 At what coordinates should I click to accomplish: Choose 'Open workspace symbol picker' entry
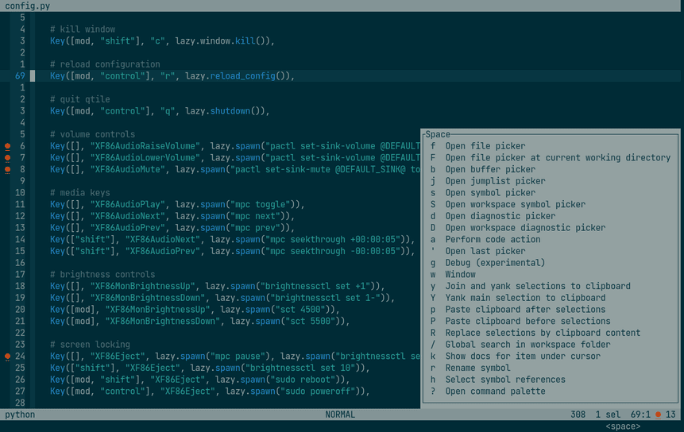(x=550, y=204)
